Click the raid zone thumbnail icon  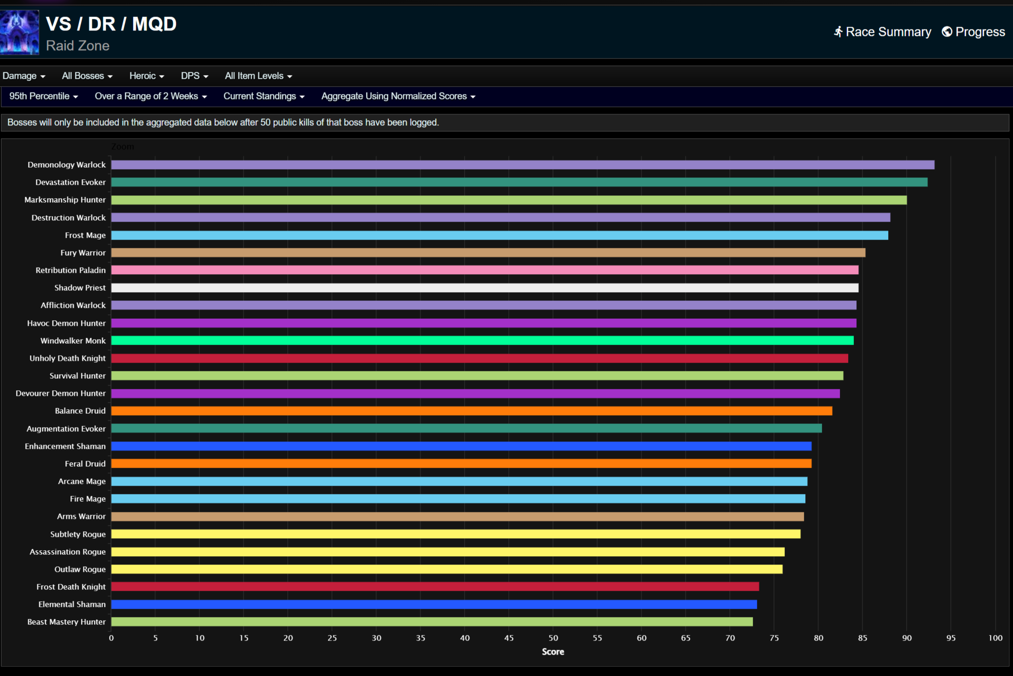pyautogui.click(x=19, y=32)
